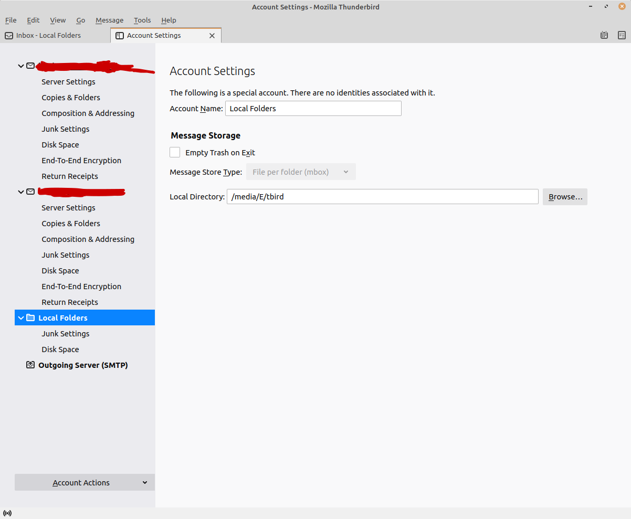
Task: Open the Message menu
Action: click(109, 20)
